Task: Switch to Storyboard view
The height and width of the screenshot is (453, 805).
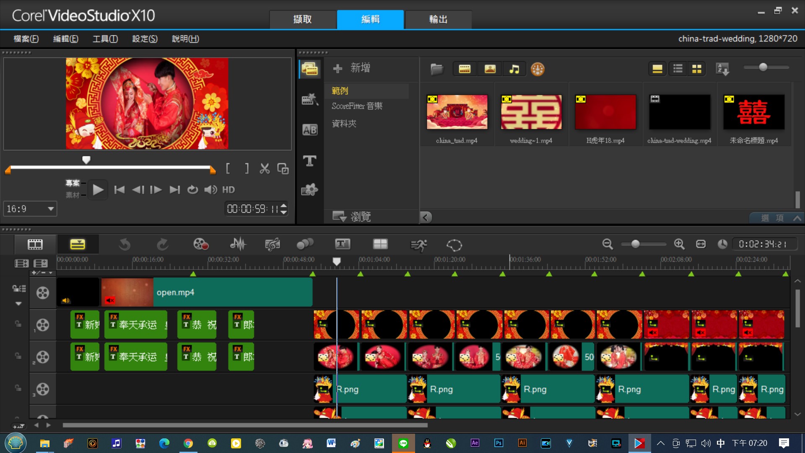Action: [x=35, y=245]
